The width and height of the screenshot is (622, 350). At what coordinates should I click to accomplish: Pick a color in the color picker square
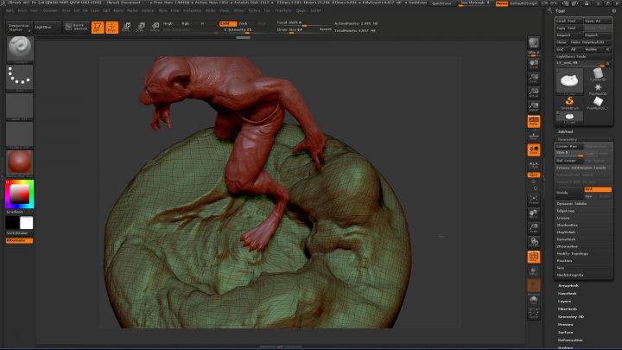[19, 194]
